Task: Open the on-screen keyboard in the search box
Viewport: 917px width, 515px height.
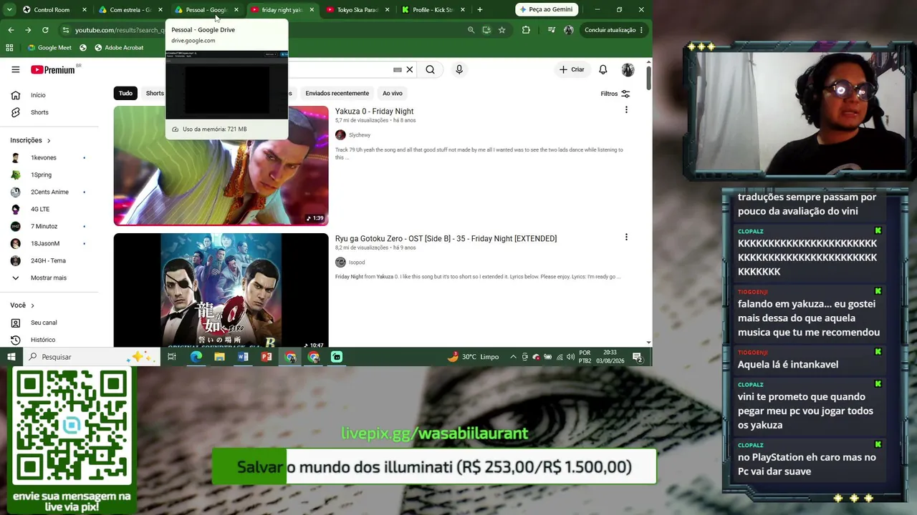Action: 398,69
